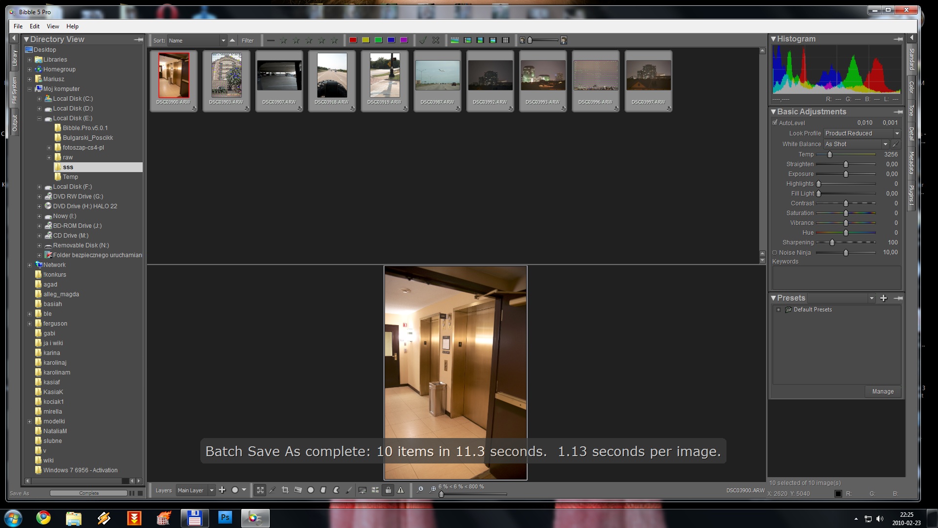The width and height of the screenshot is (938, 528).
Task: Click the red color label swatch
Action: tap(353, 40)
